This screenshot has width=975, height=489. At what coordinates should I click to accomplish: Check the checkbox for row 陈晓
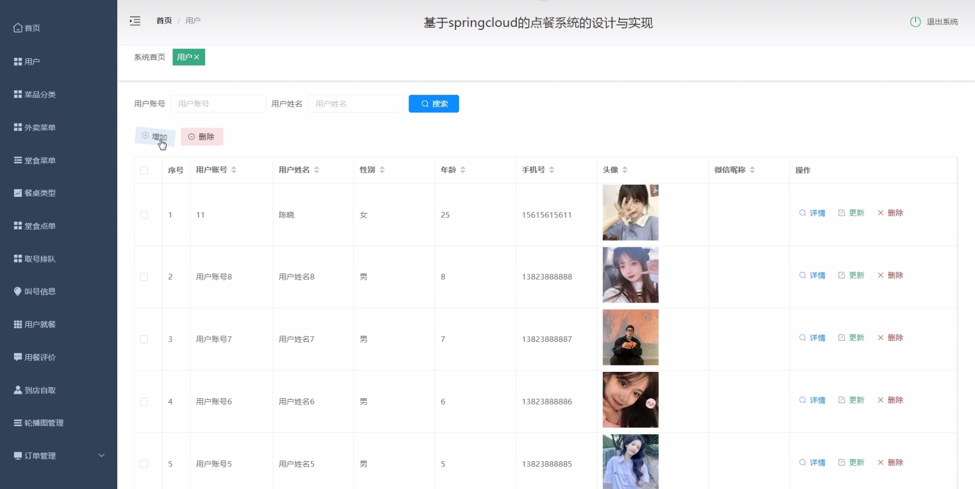click(144, 215)
